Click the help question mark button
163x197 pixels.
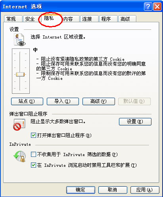point(148,6)
